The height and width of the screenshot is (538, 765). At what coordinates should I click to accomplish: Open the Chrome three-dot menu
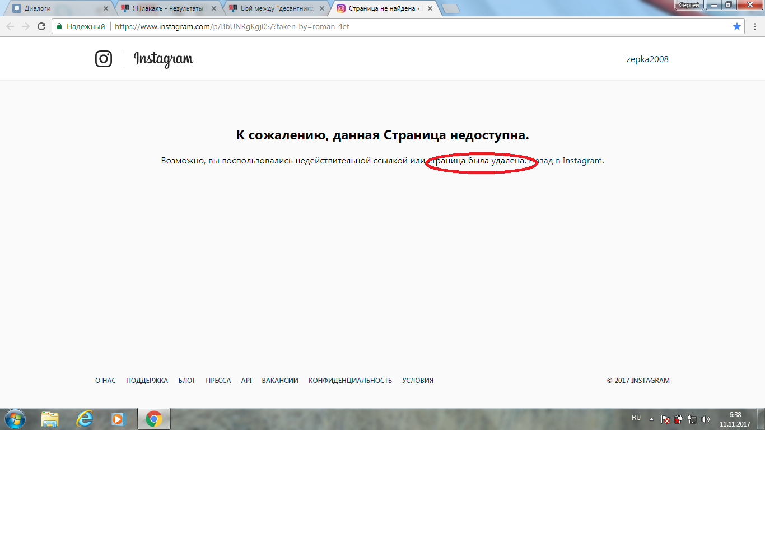tap(755, 26)
